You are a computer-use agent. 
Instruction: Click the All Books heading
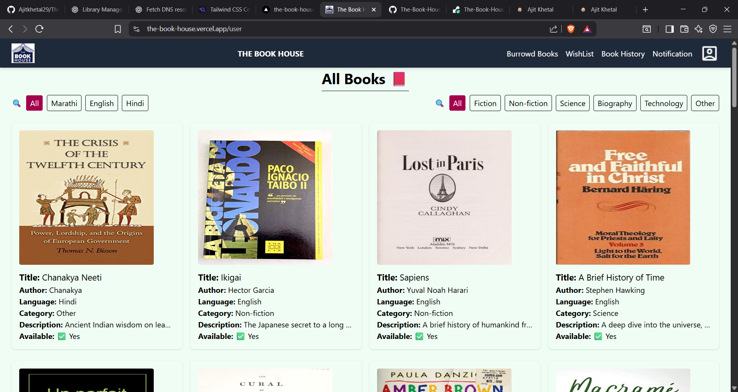pos(364,79)
